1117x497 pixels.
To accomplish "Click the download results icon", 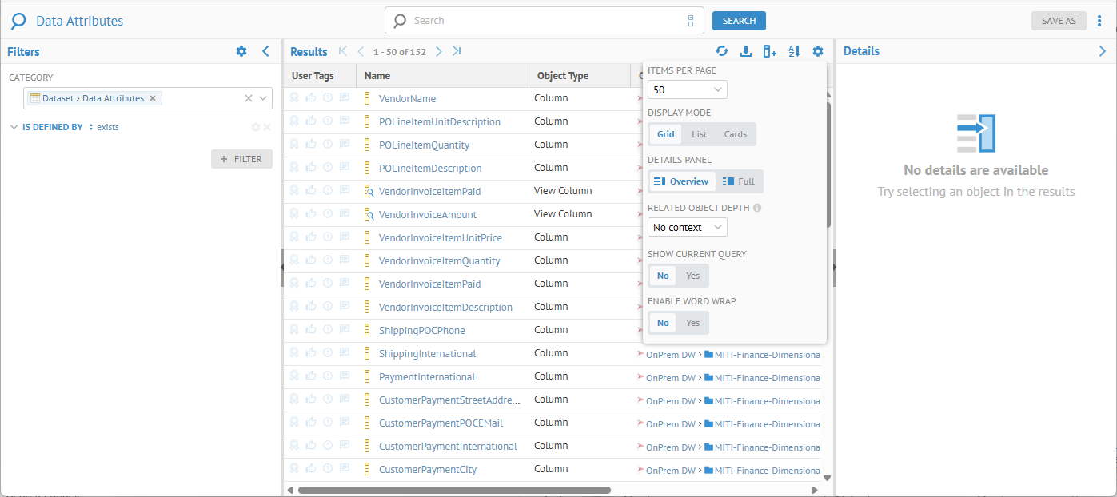I will (746, 51).
